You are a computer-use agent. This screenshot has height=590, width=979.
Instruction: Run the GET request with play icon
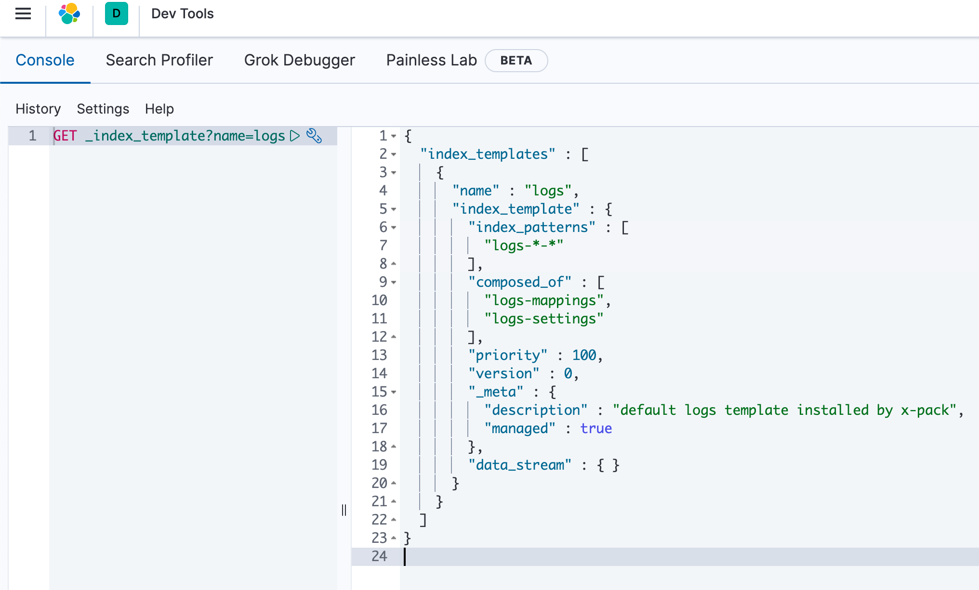tap(295, 136)
